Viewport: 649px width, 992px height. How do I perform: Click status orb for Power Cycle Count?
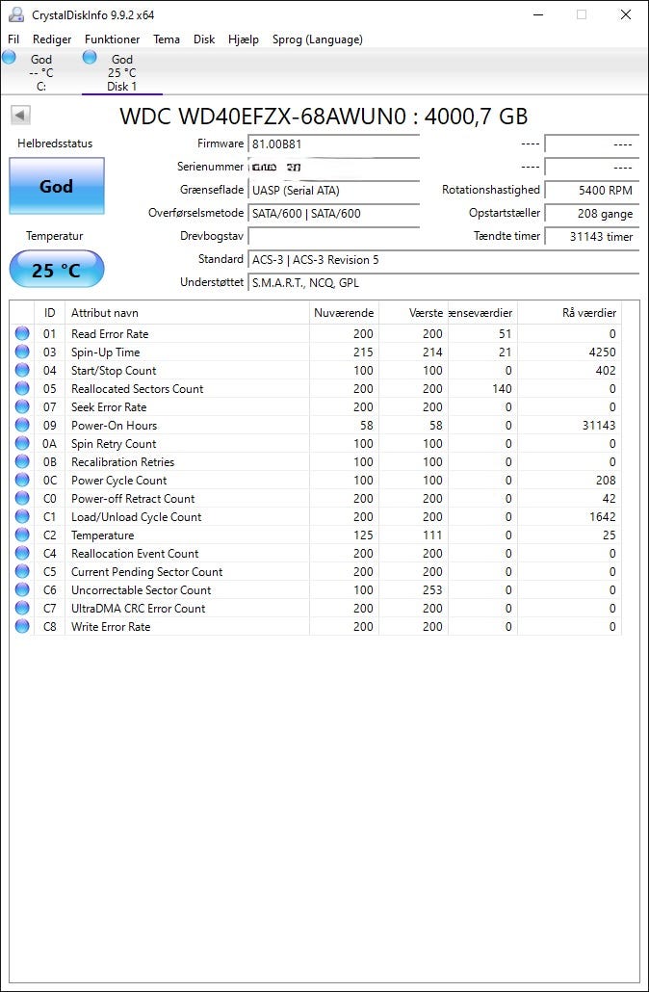pos(22,480)
